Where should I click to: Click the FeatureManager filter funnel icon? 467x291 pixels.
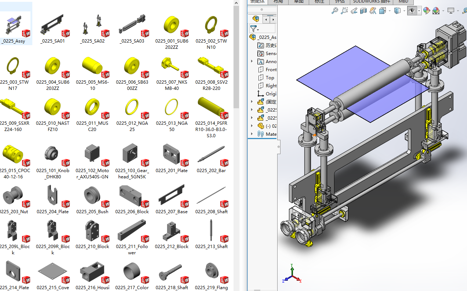pos(253,28)
